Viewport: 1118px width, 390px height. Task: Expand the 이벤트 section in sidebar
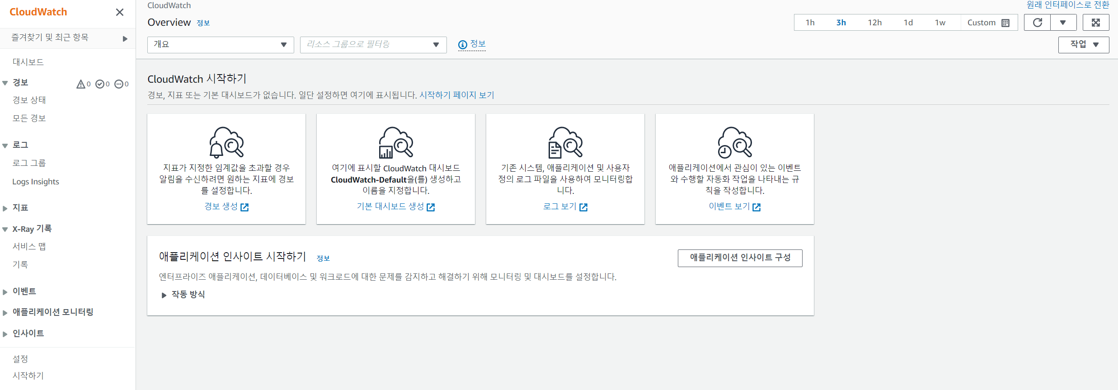pos(5,292)
